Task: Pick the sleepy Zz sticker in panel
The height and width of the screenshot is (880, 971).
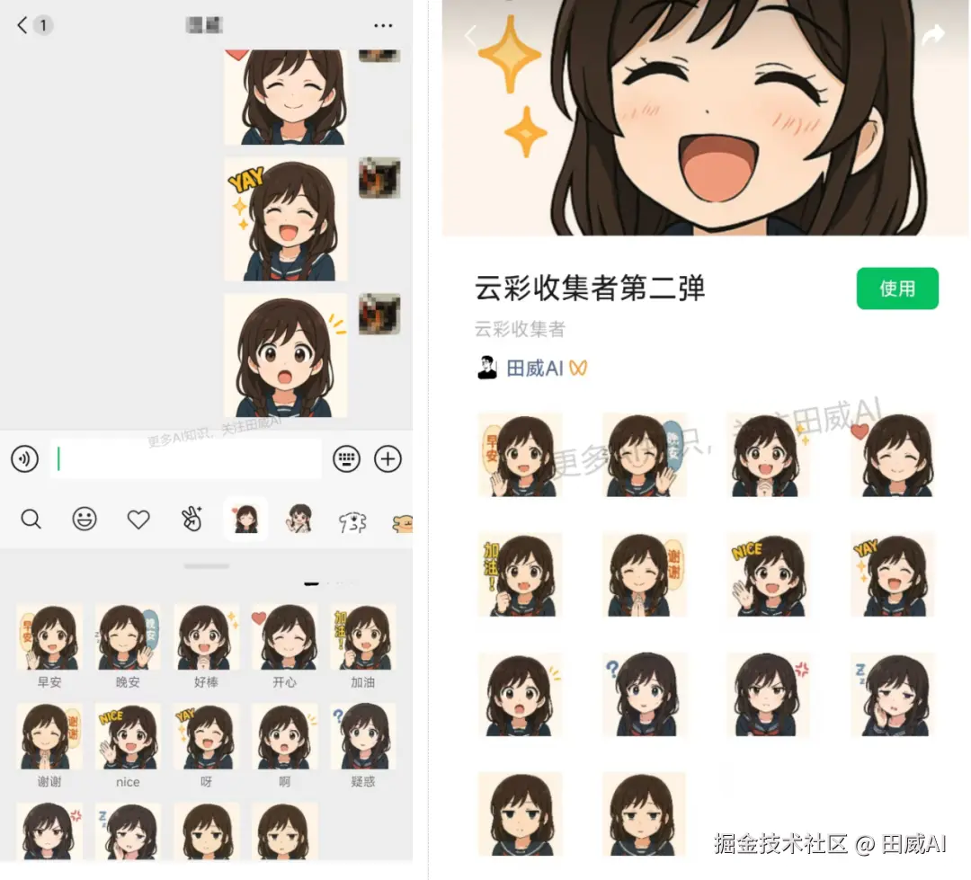Action: point(128,831)
